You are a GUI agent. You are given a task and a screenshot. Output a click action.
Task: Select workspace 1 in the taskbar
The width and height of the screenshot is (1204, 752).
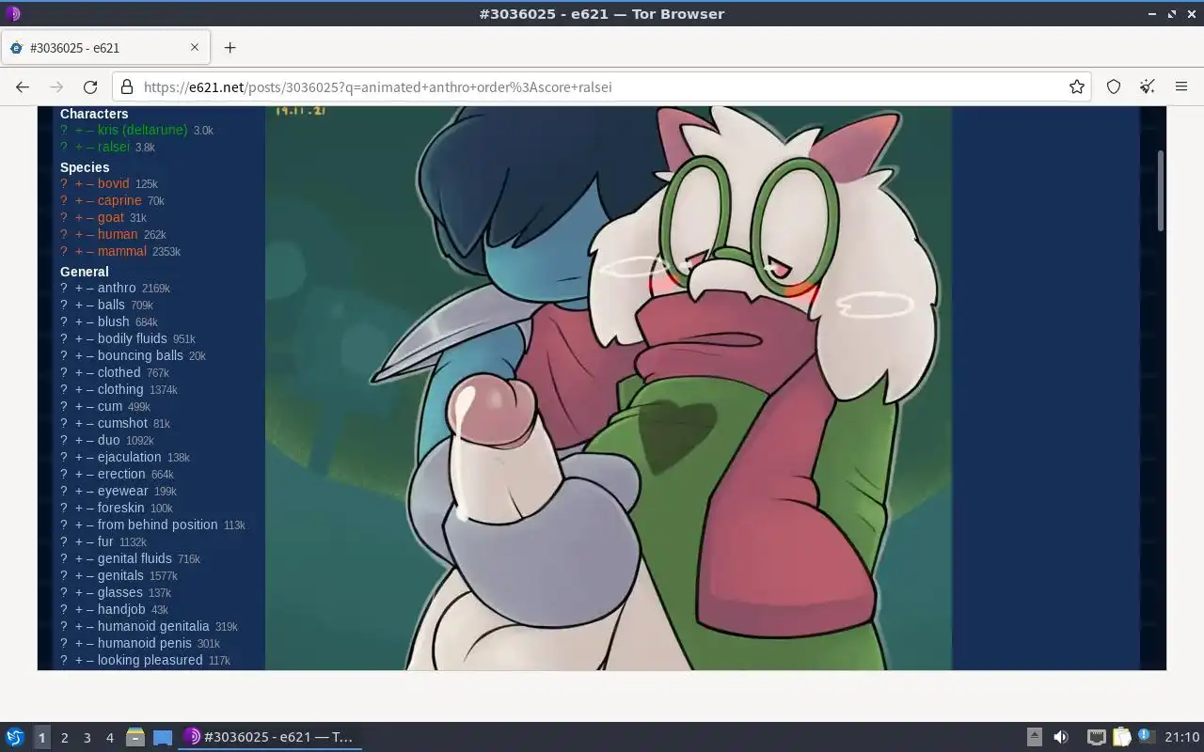[x=41, y=737]
